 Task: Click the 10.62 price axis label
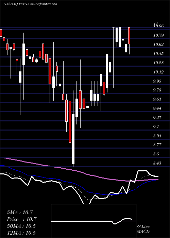point(158,45)
